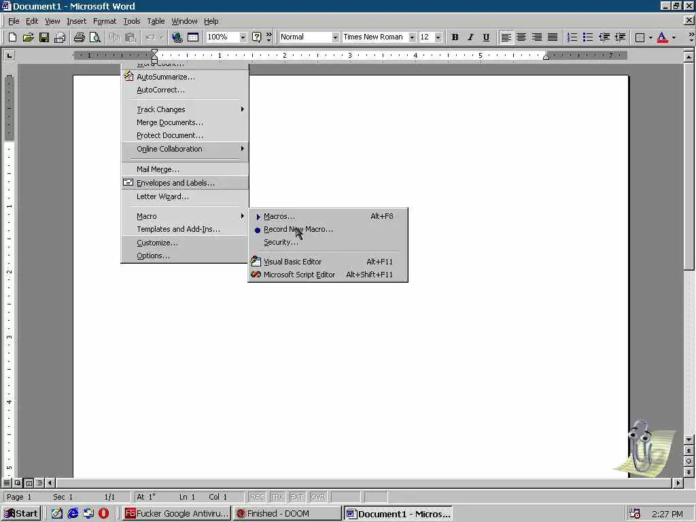Launch Internet Explorer from quick launch
The height and width of the screenshot is (522, 696).
click(73, 514)
